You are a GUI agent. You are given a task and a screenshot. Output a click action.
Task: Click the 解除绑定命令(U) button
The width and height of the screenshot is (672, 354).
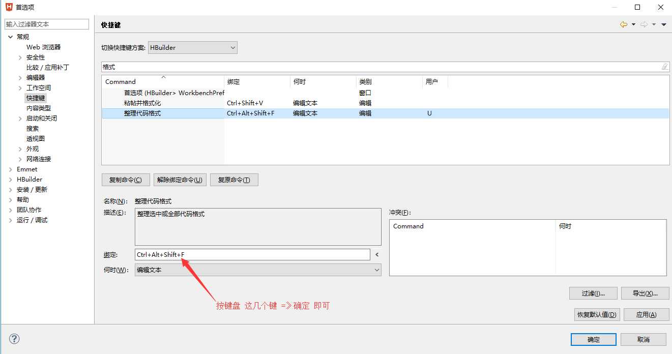(x=180, y=180)
